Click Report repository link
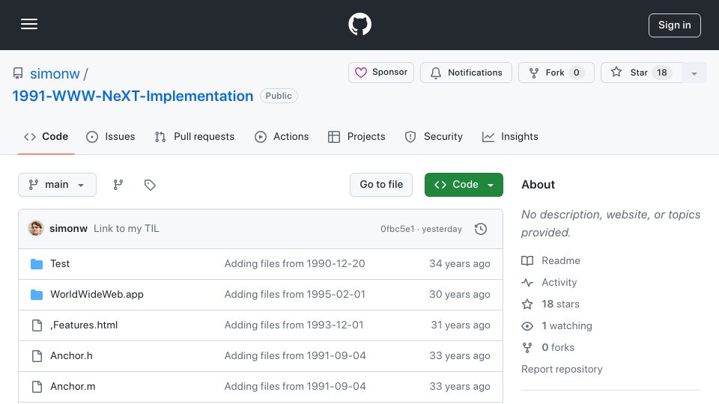719x404 pixels. coord(562,369)
